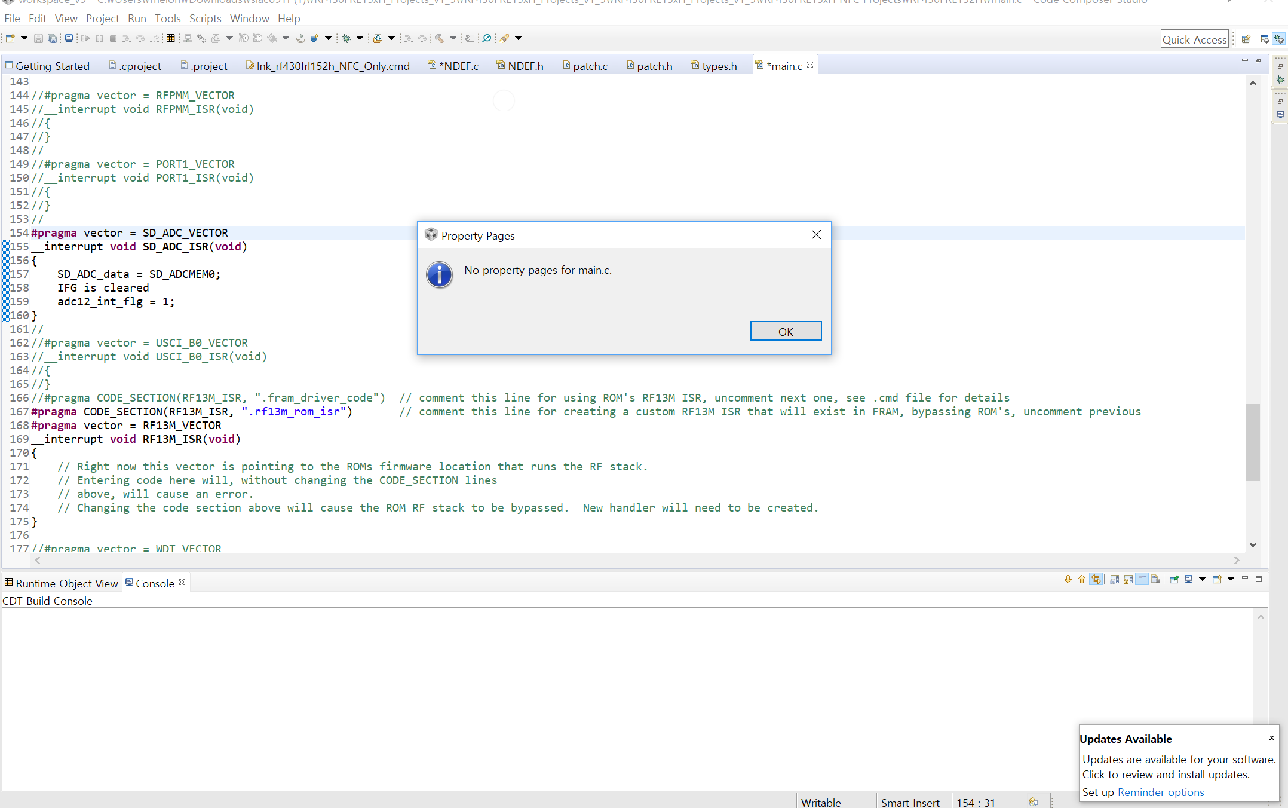Click the Show Next Match down arrow in Console
This screenshot has height=808, width=1288.
coord(1068,579)
